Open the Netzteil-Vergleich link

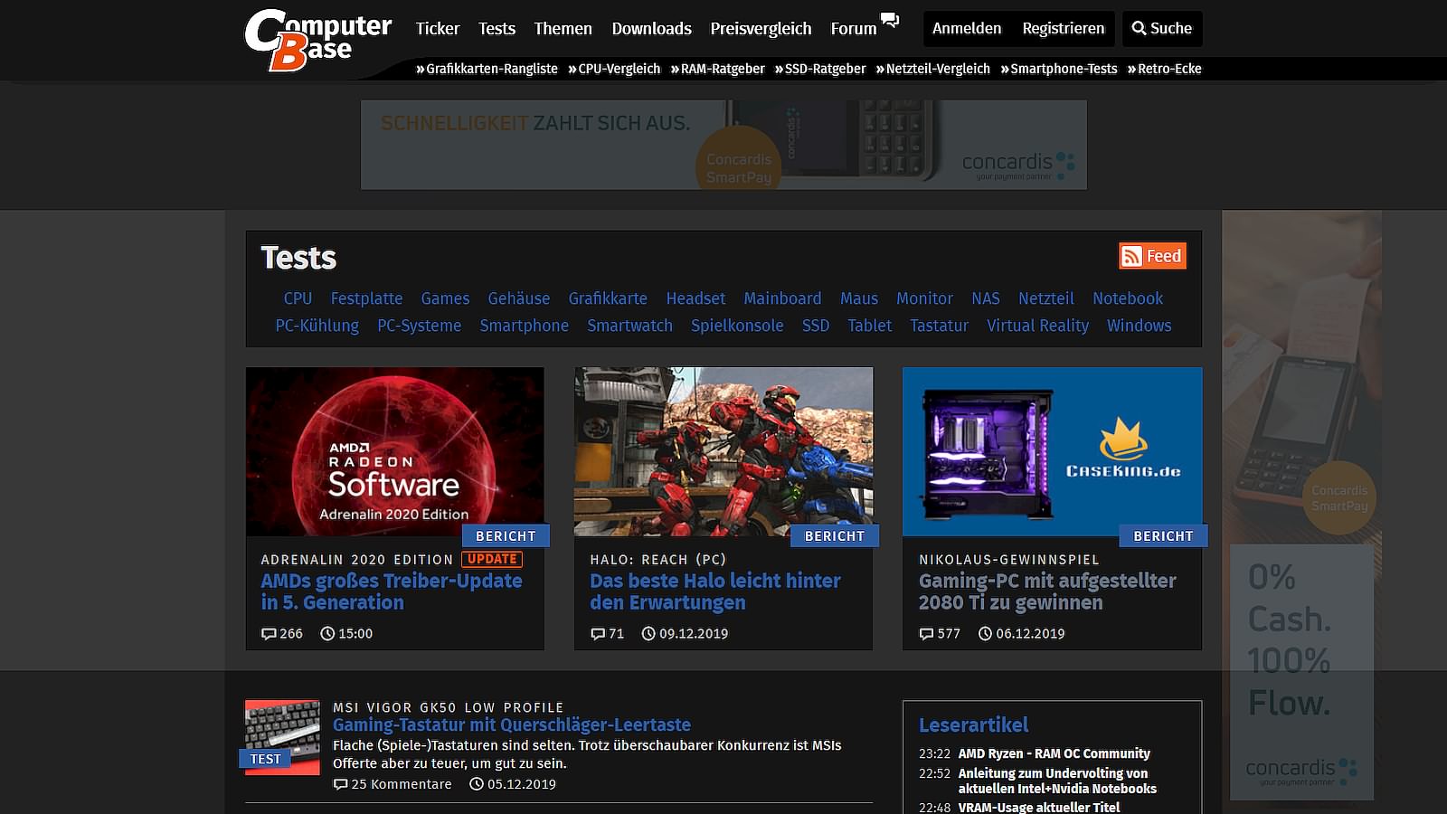(932, 69)
